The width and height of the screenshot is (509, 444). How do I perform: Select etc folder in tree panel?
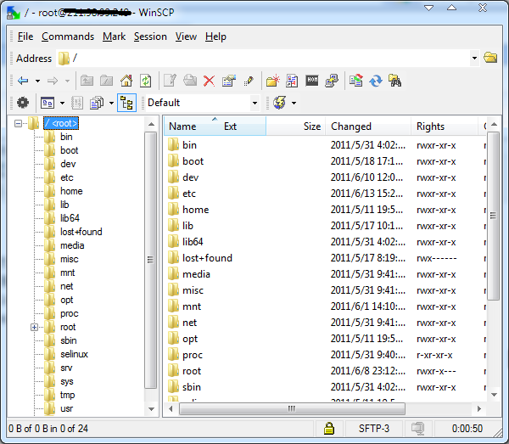tap(67, 177)
